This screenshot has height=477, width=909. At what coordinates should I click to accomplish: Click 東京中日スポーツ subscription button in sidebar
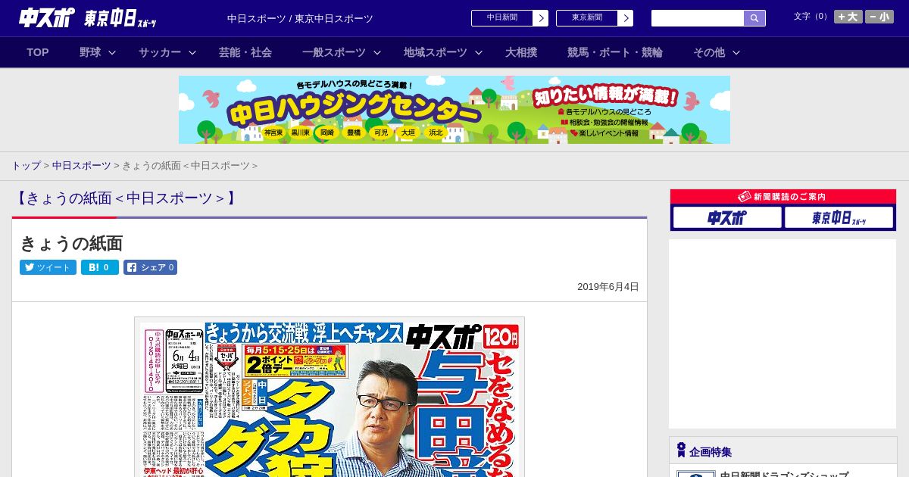coord(839,217)
